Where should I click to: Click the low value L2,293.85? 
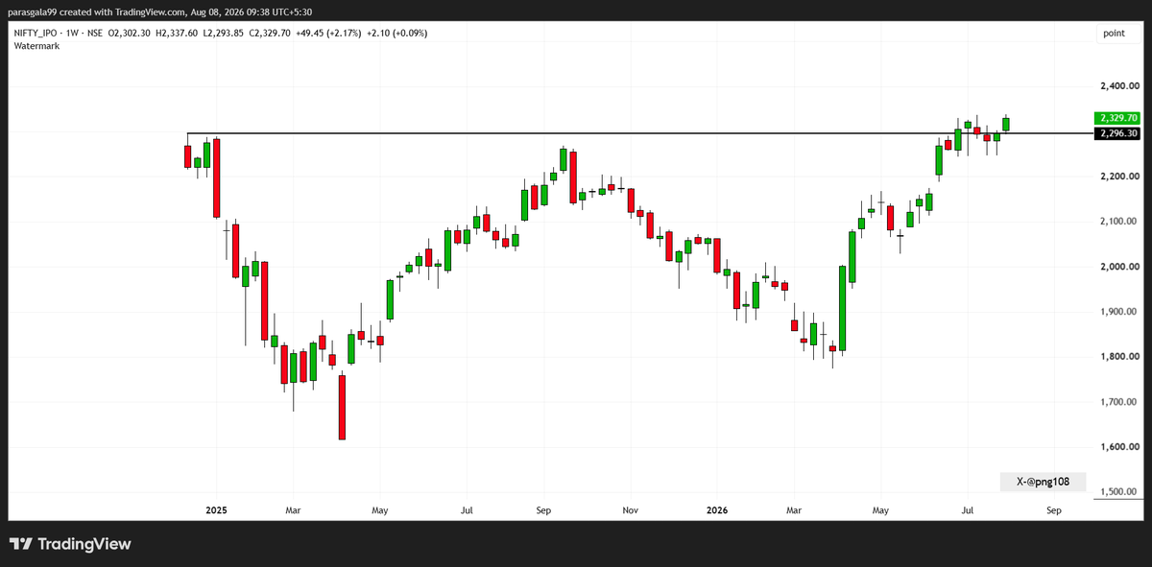click(224, 34)
